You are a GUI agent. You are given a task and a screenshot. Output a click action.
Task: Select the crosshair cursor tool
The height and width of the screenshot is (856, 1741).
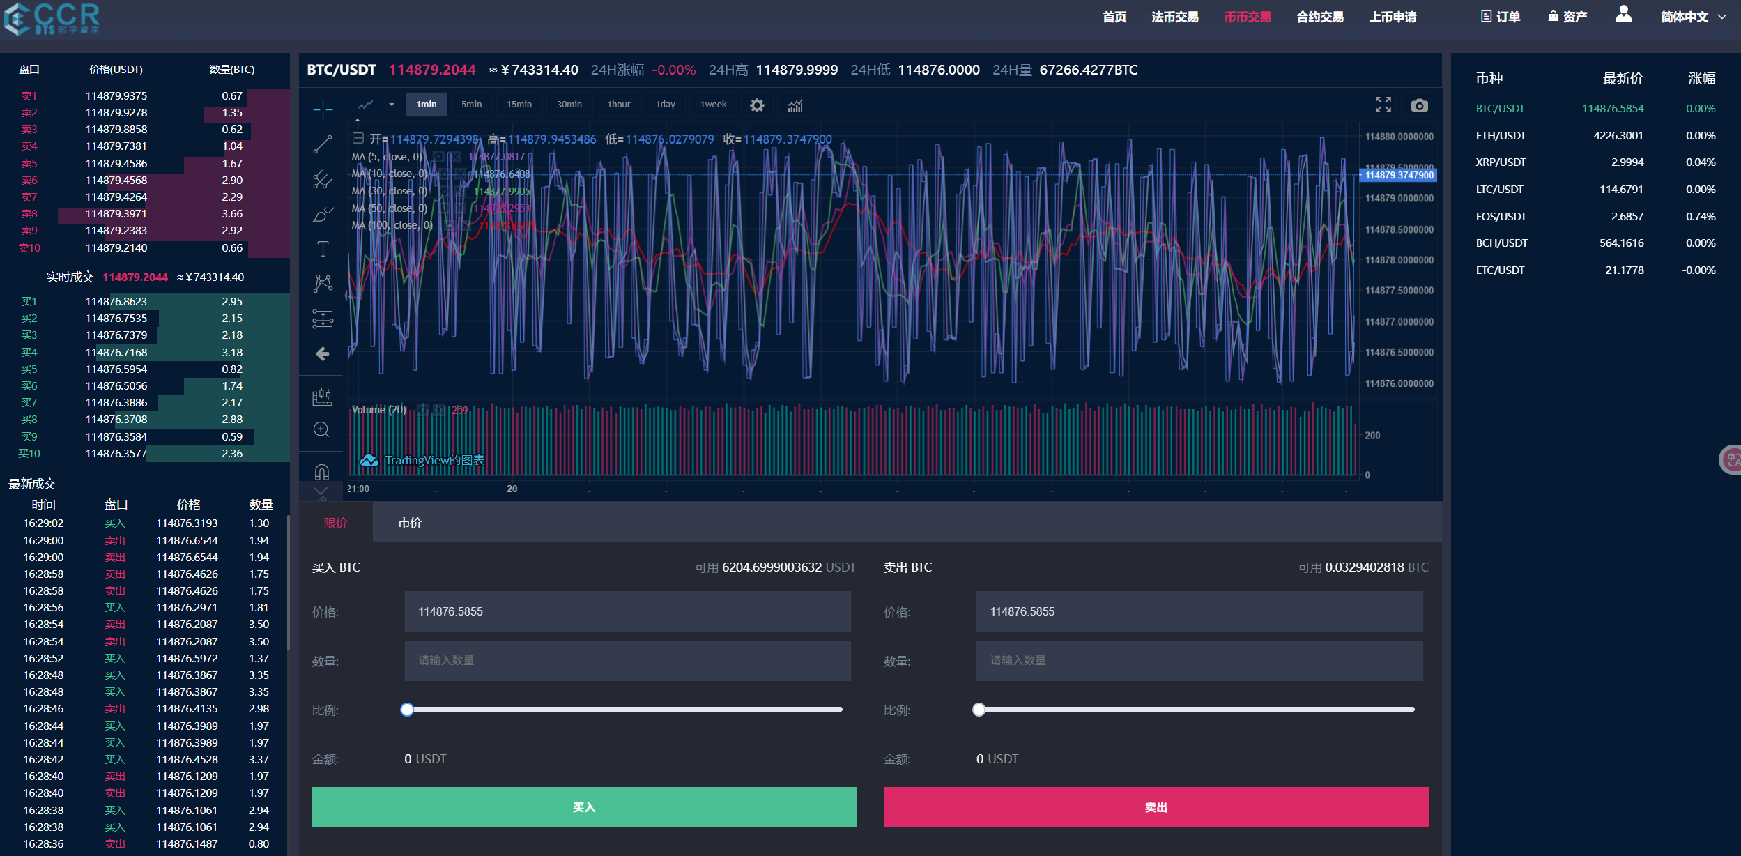(x=322, y=109)
